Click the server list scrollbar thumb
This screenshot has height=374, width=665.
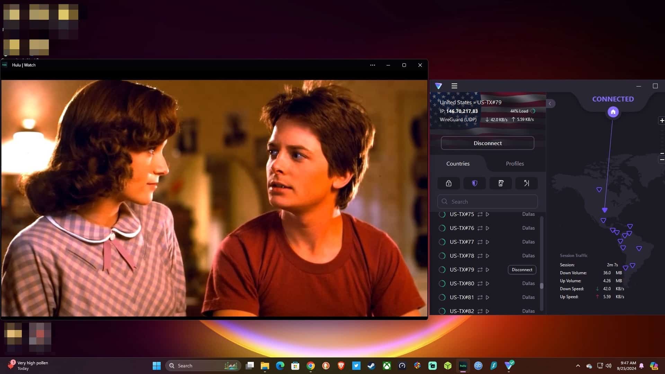(x=542, y=286)
